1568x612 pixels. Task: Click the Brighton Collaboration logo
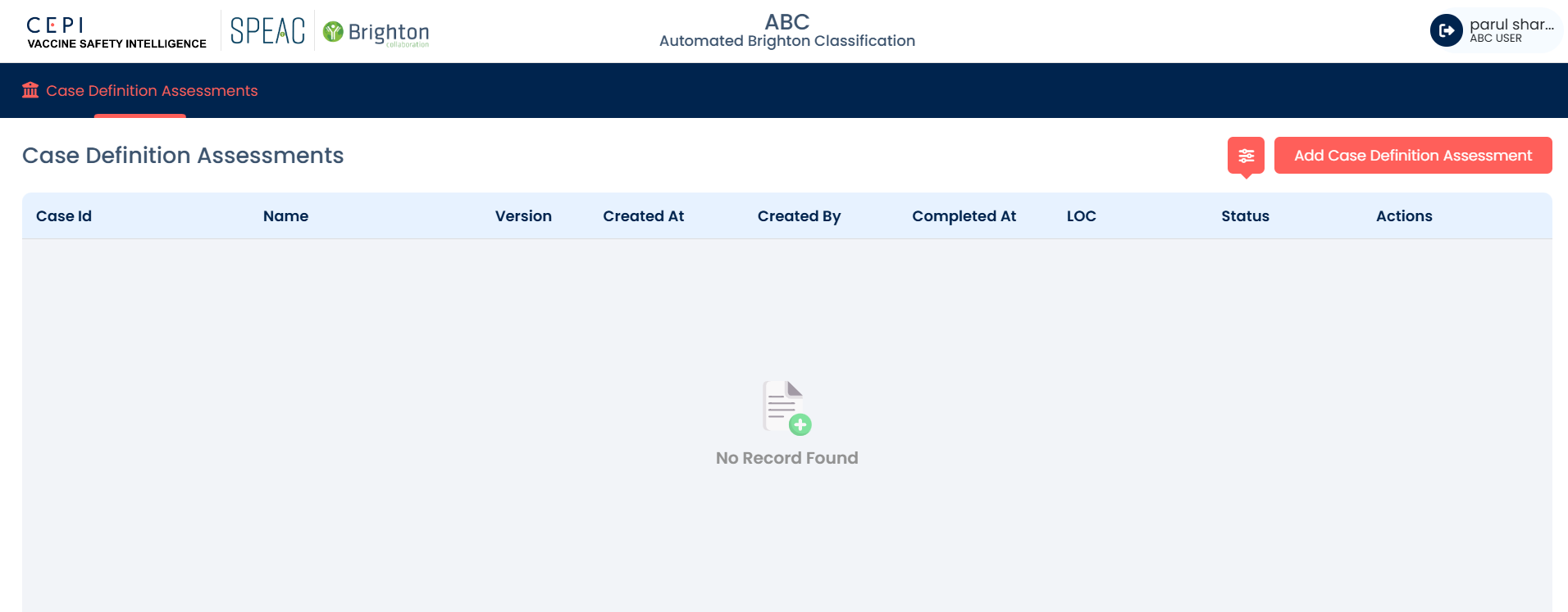[x=376, y=32]
